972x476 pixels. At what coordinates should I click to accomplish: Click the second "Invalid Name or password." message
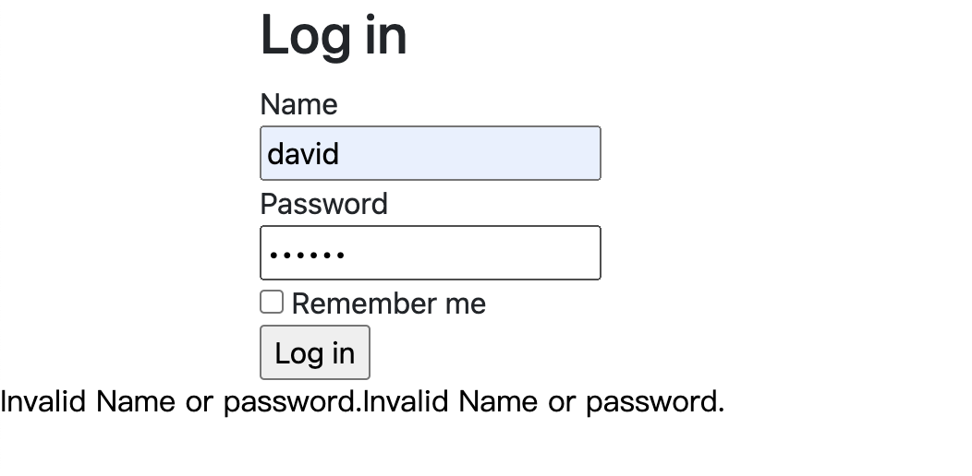tap(543, 402)
